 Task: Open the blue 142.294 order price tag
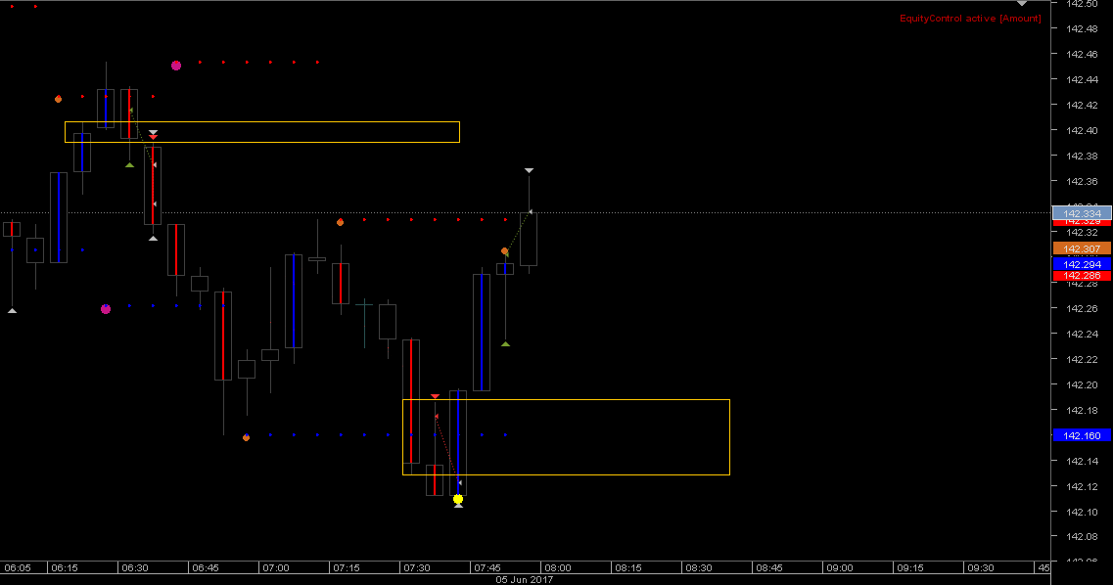1081,262
